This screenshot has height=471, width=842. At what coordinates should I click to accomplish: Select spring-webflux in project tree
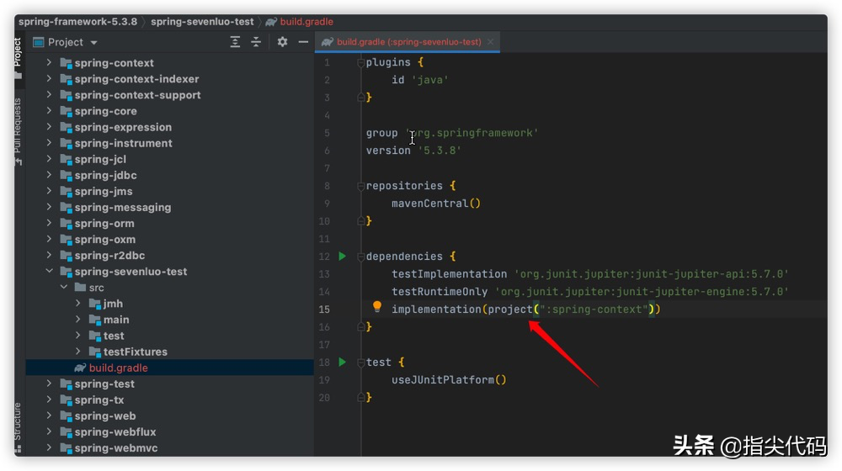[115, 431]
